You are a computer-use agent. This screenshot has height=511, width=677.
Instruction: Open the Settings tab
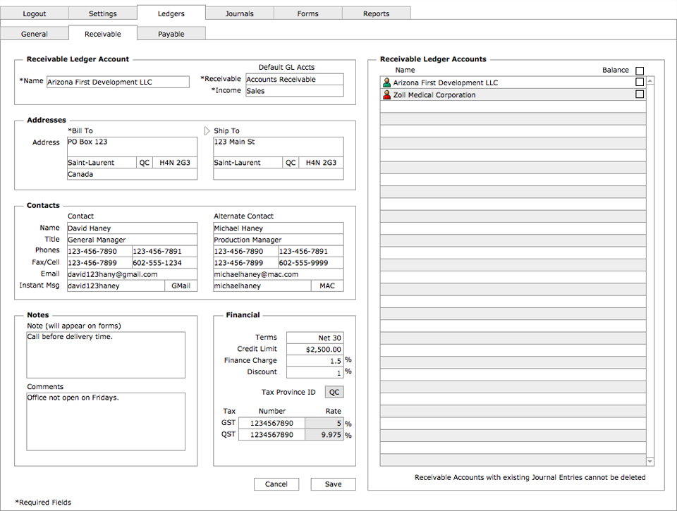pos(103,13)
